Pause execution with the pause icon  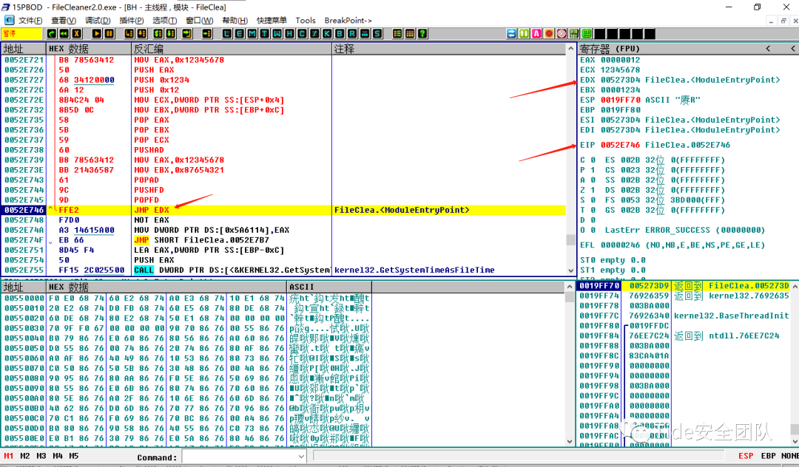pos(109,33)
